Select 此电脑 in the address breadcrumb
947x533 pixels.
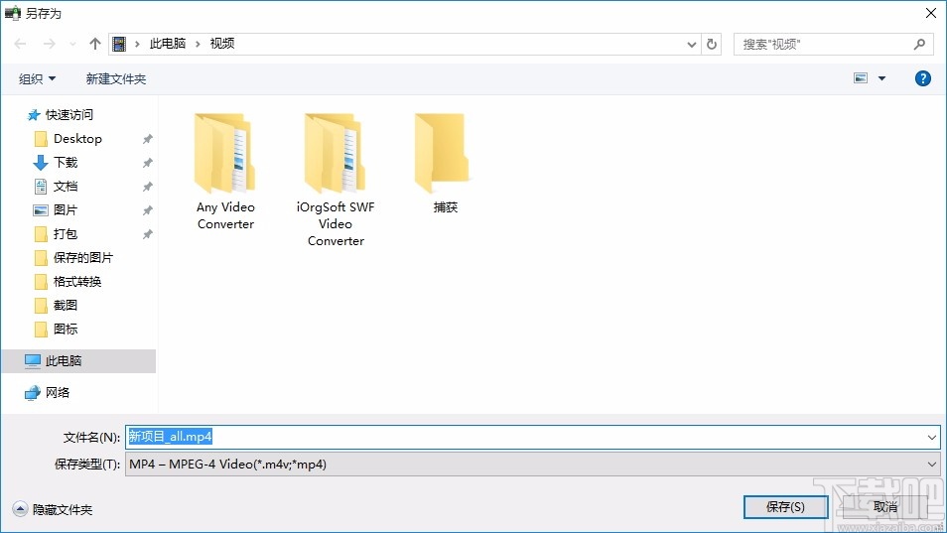tap(168, 44)
